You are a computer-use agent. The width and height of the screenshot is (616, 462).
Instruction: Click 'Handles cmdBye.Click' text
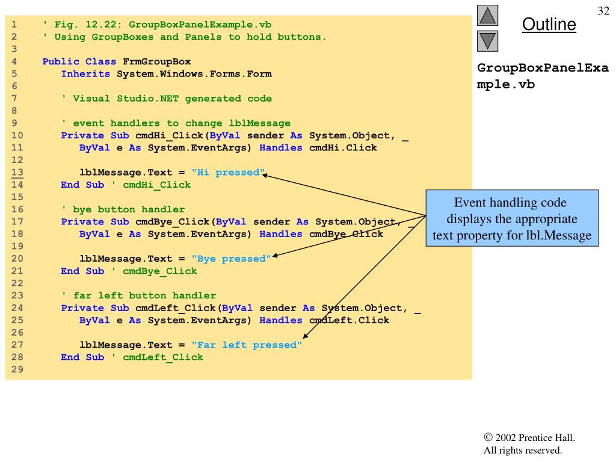coord(321,234)
